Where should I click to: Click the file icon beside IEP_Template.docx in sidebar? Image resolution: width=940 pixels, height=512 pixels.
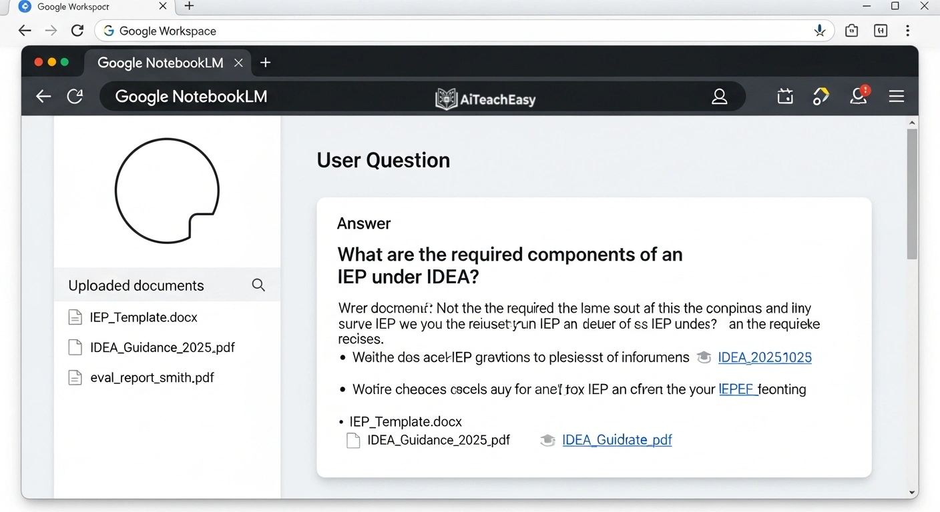[x=75, y=317]
